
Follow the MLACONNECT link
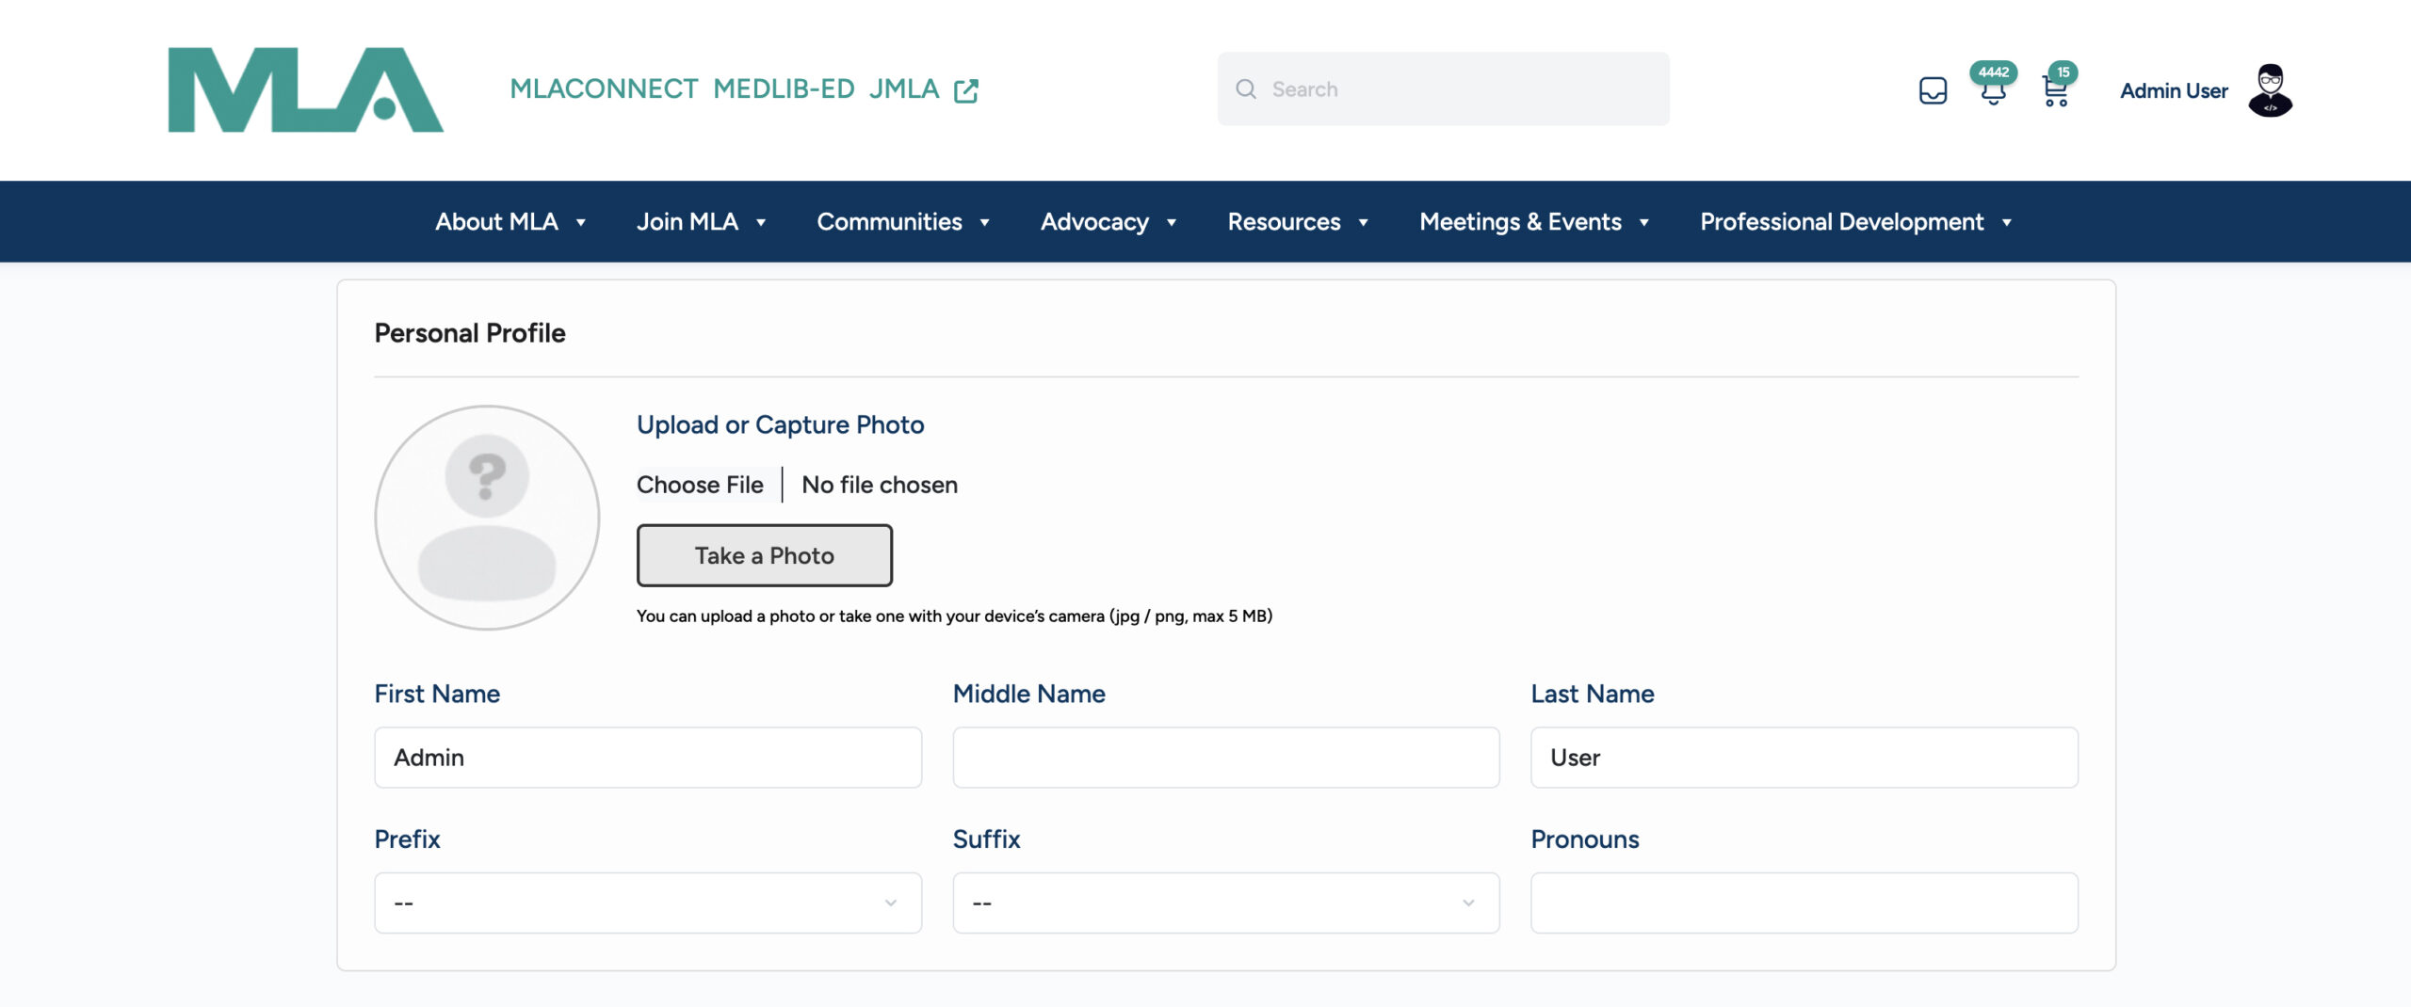point(604,89)
